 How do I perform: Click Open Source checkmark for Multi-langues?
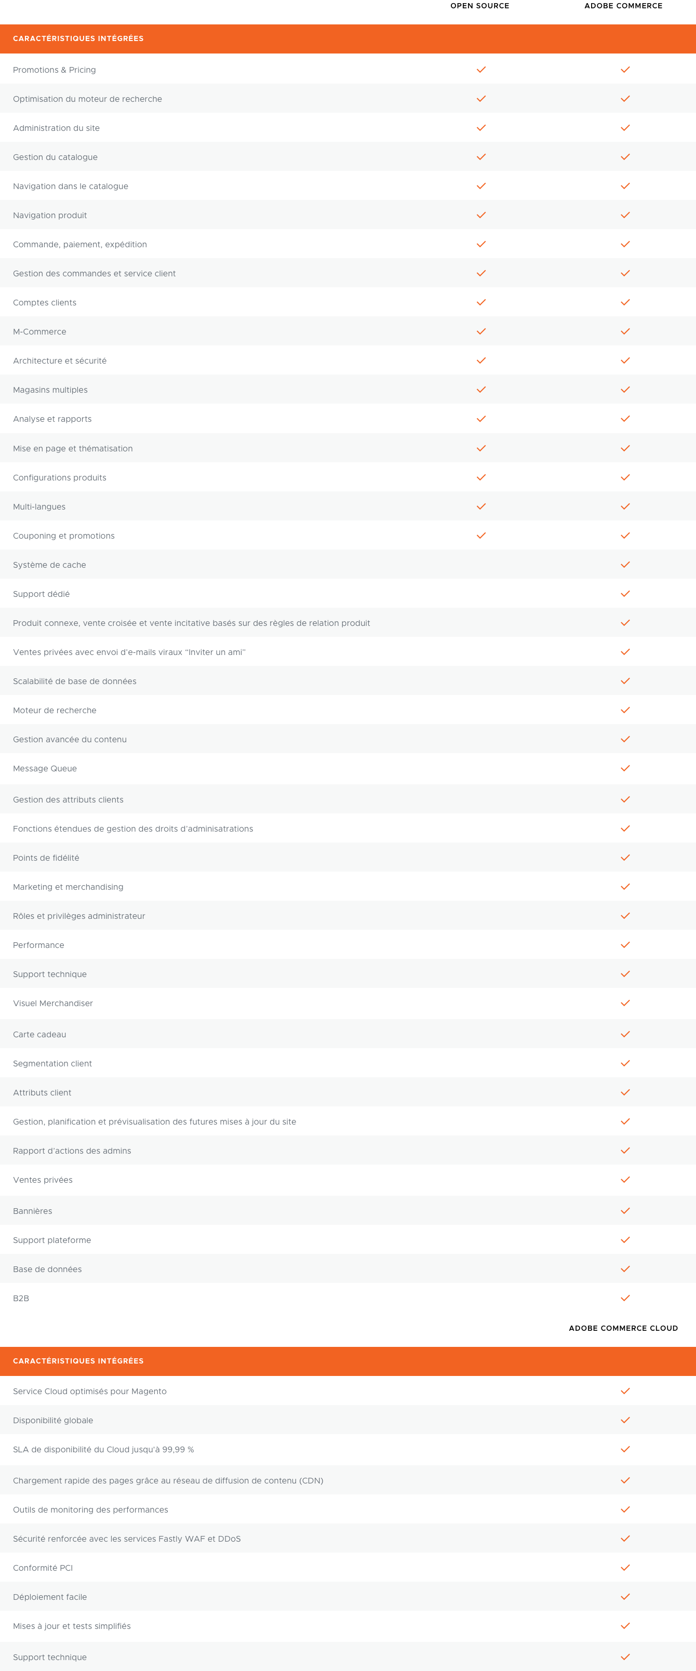(x=480, y=506)
